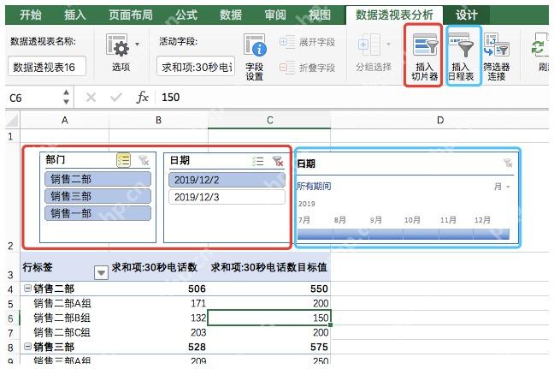
Task: Collapse the 销售三部 row group
Action: pyautogui.click(x=27, y=347)
